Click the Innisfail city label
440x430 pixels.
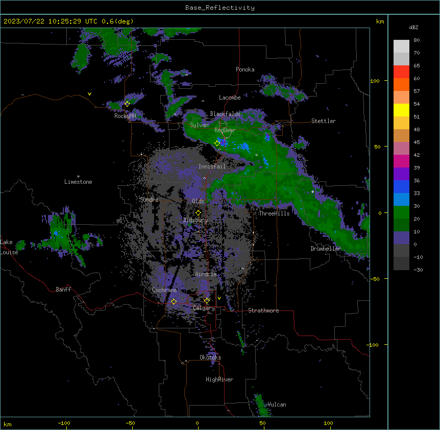click(x=212, y=166)
